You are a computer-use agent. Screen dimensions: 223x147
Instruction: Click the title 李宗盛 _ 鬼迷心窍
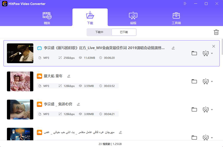click(x=58, y=104)
